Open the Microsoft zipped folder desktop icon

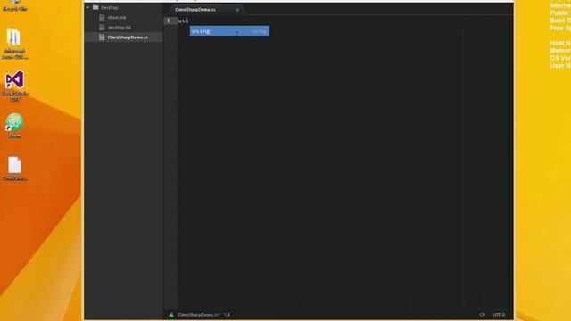click(x=14, y=44)
